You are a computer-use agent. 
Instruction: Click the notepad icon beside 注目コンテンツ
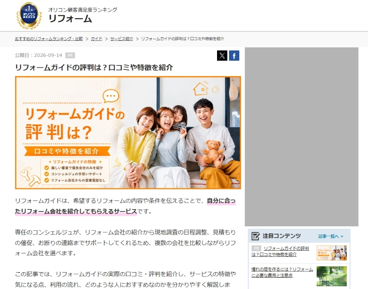256,236
